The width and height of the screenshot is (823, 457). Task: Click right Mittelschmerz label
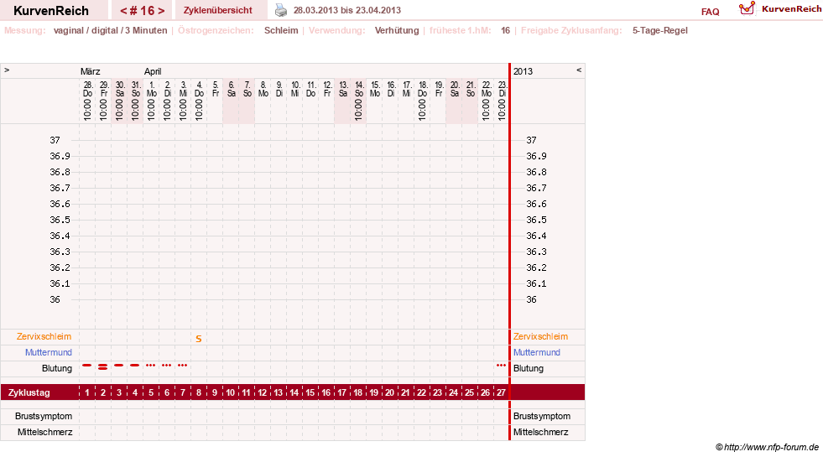[x=540, y=432]
